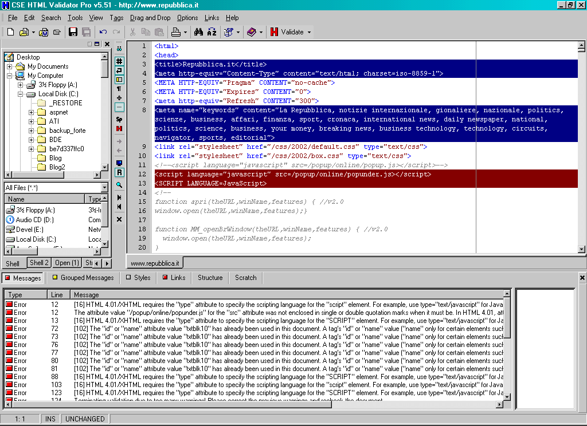Click the Undo arrow icon
This screenshot has width=587, height=426.
pyautogui.click(x=103, y=32)
